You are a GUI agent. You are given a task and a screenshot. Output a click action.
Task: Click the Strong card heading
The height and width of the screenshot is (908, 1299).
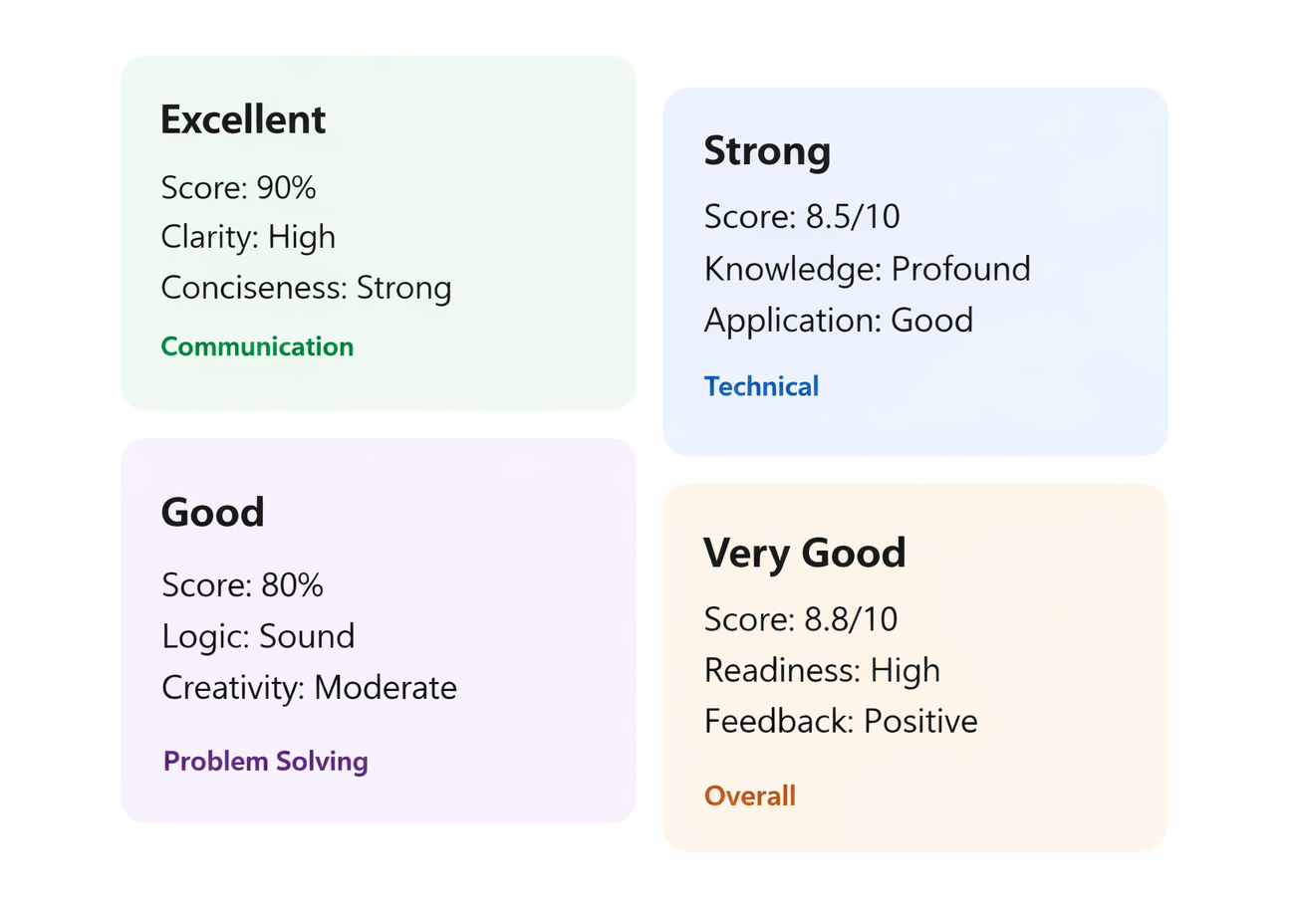767,151
